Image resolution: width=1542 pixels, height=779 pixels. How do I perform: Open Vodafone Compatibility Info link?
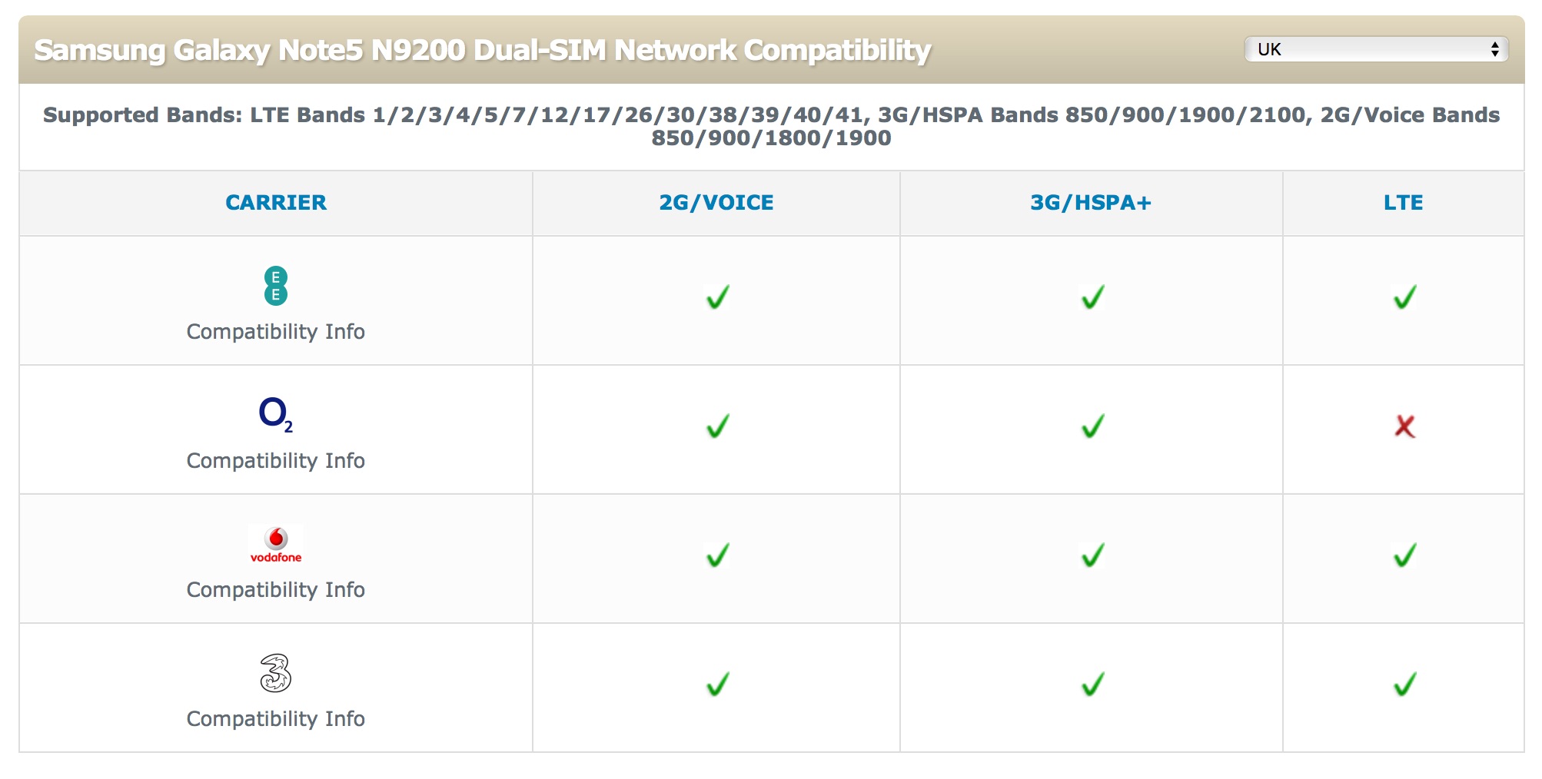[276, 590]
